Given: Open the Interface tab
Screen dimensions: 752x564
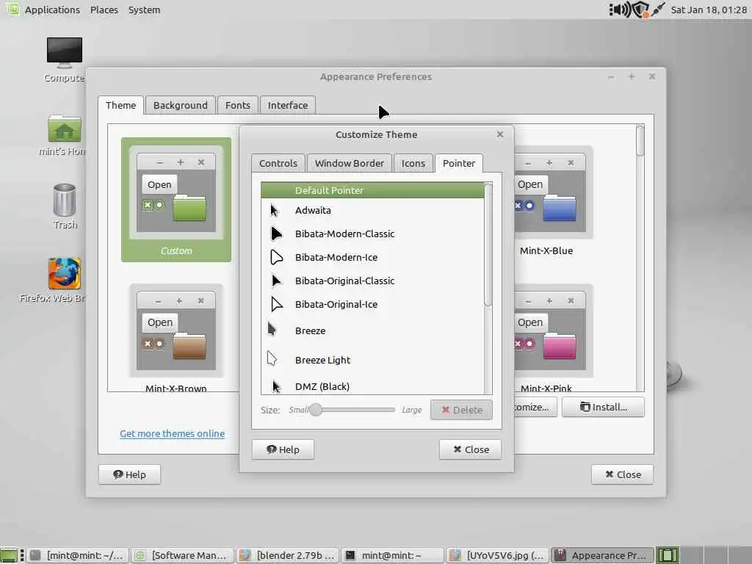Looking at the screenshot, I should coord(288,105).
